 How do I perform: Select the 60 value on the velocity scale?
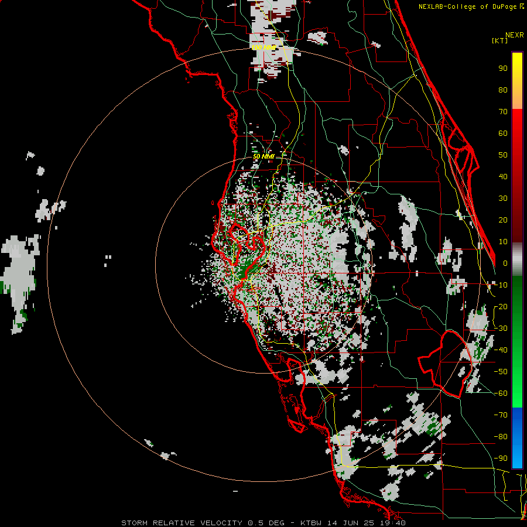(503, 134)
